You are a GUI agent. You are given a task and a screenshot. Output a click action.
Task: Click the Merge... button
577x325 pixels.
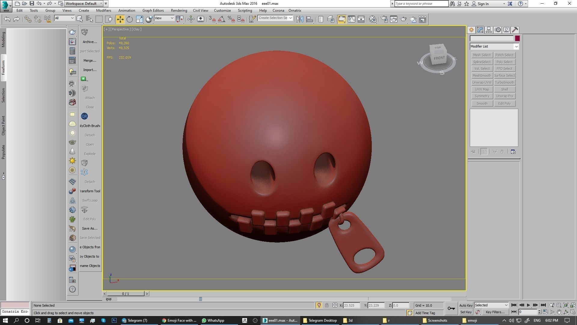pyautogui.click(x=90, y=60)
